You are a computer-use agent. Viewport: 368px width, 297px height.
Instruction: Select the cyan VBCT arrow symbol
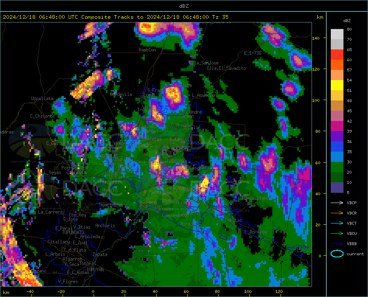(x=337, y=223)
